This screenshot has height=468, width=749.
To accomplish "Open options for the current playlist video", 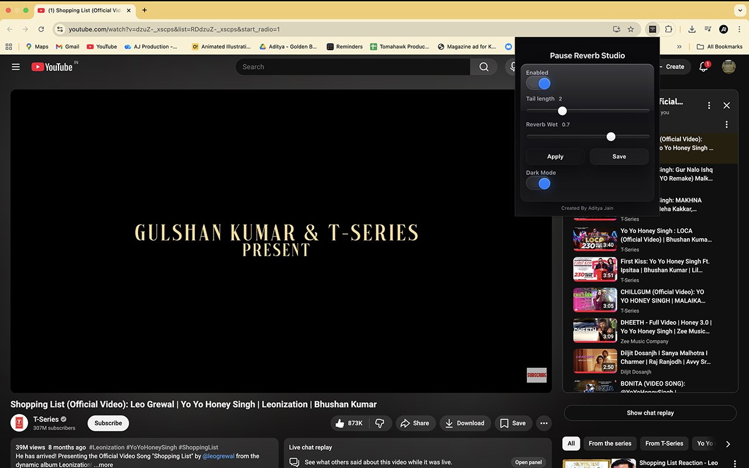I will [726, 125].
